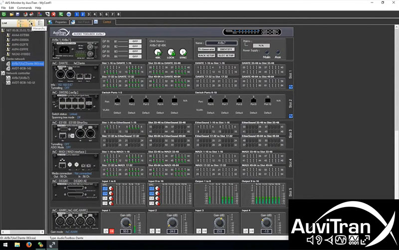Click the 48K clock icon
The image size is (399, 250).
tap(158, 52)
